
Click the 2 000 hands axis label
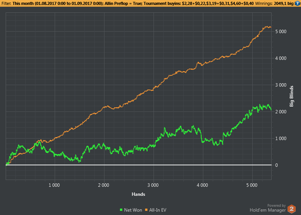(x=104, y=185)
